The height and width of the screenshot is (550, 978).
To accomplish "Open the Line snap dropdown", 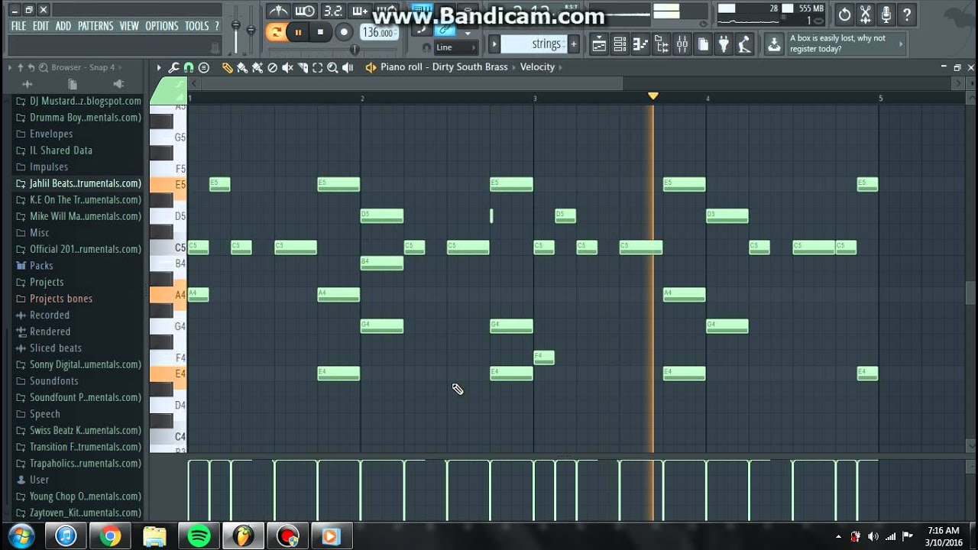I will pyautogui.click(x=455, y=47).
